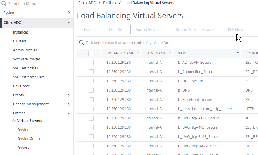
Task: Click the NAME column header
Action: 182,53
